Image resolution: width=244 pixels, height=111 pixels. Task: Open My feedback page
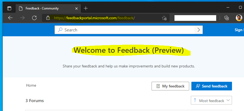tap(170, 86)
